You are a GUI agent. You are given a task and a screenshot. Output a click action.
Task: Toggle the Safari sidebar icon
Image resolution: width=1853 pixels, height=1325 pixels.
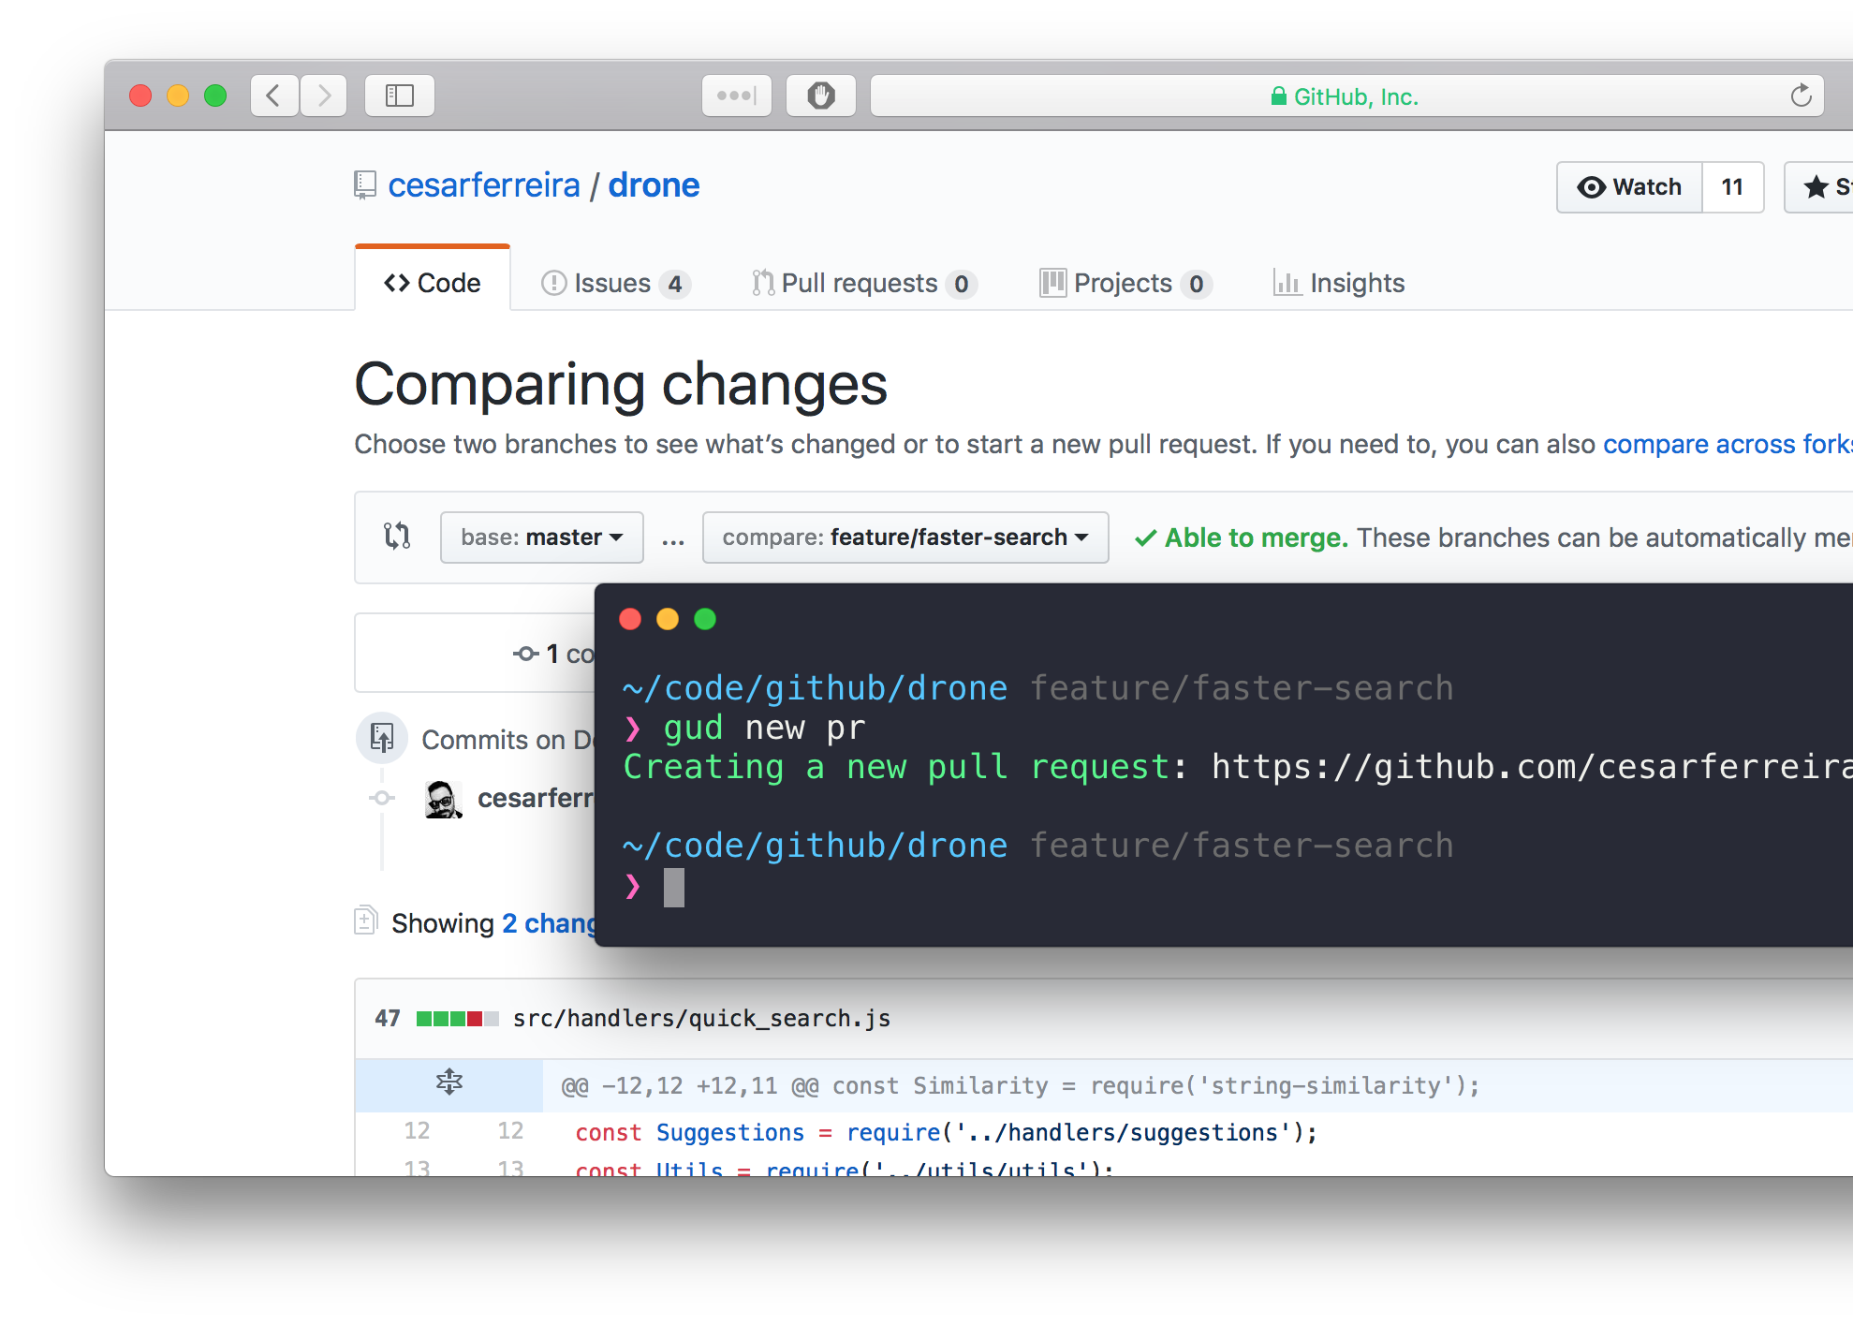tap(400, 96)
